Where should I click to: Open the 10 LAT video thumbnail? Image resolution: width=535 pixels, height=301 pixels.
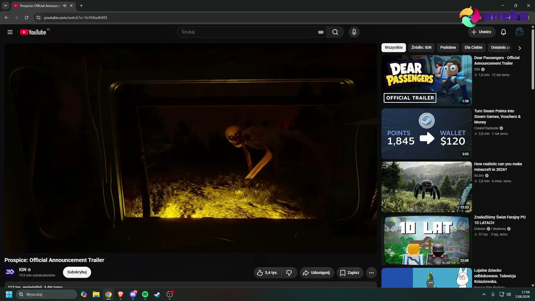coord(427,240)
